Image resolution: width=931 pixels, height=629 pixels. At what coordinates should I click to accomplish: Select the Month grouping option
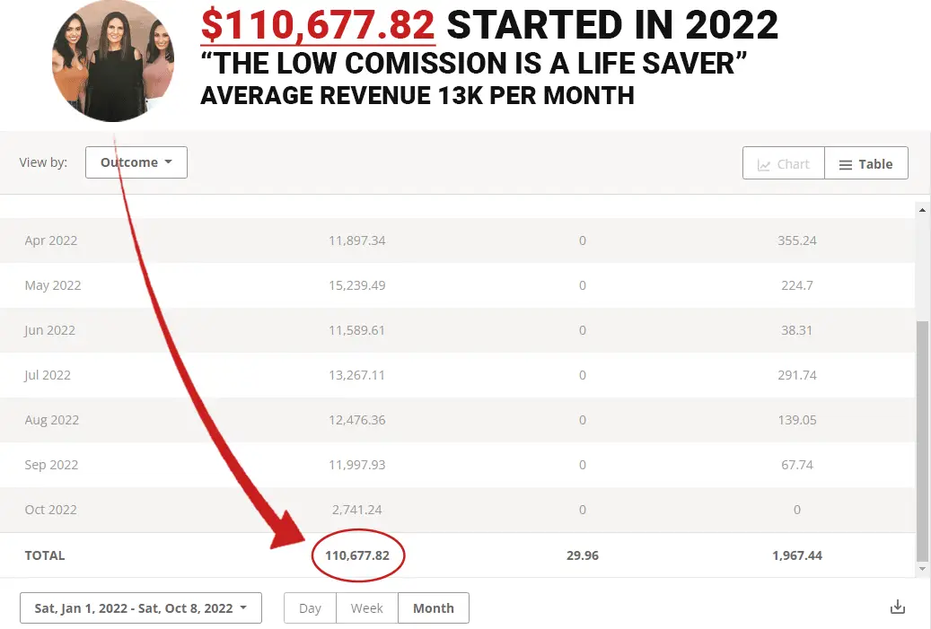pyautogui.click(x=433, y=607)
